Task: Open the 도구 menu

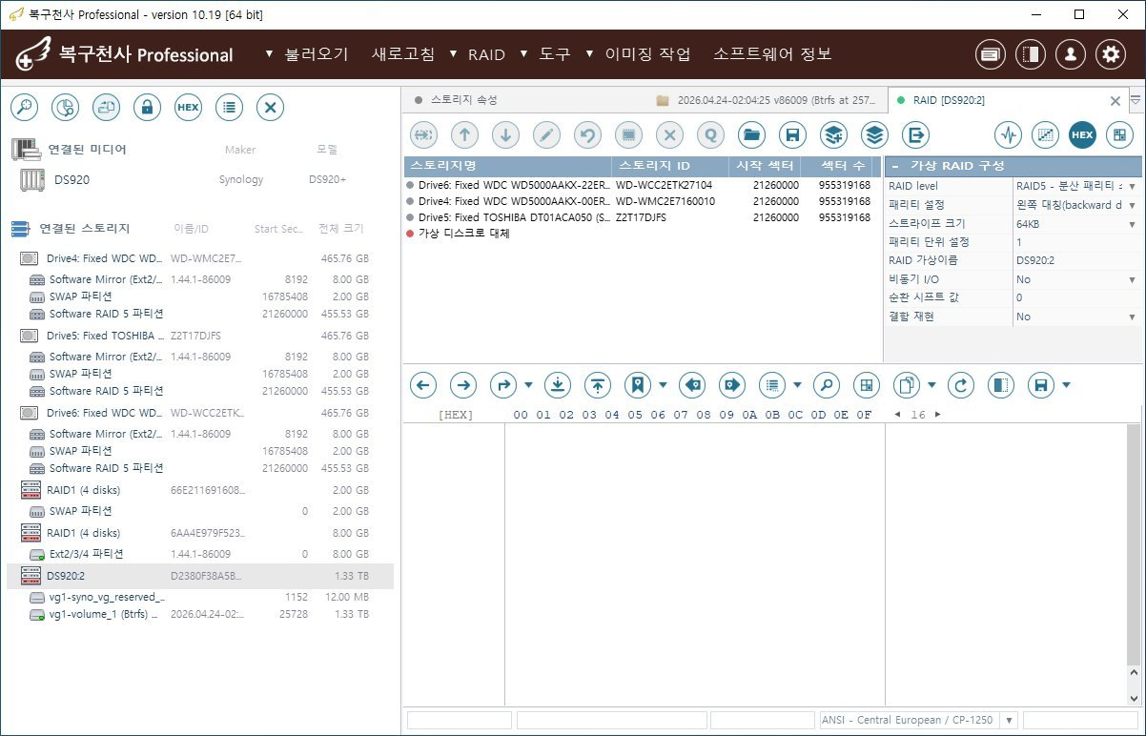Action: coord(555,54)
